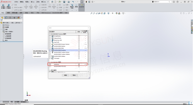This screenshot has width=193, height=105.
Task: Enable the PhotoView 360 add-in checkbox
Action: click(x=50, y=40)
